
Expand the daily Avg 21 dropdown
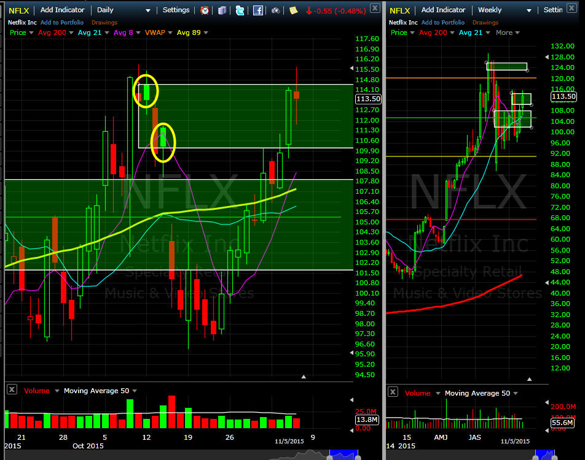tap(107, 33)
